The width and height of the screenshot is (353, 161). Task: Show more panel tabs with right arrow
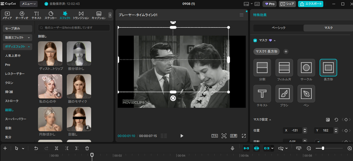point(110,15)
